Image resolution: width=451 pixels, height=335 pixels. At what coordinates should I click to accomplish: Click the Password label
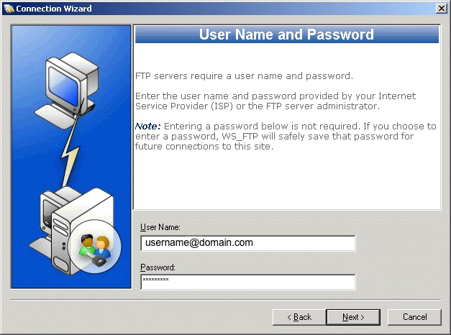[158, 267]
